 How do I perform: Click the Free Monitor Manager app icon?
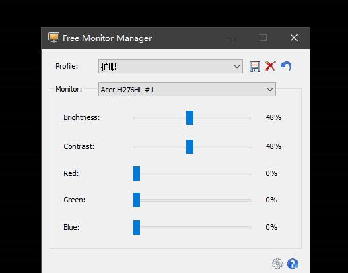click(x=54, y=38)
